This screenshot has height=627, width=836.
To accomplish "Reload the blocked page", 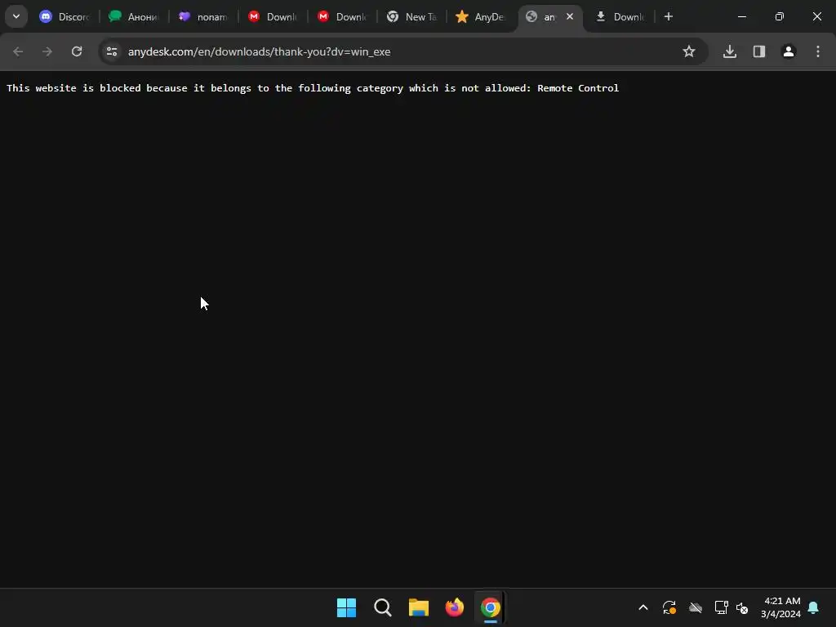I will (77, 51).
